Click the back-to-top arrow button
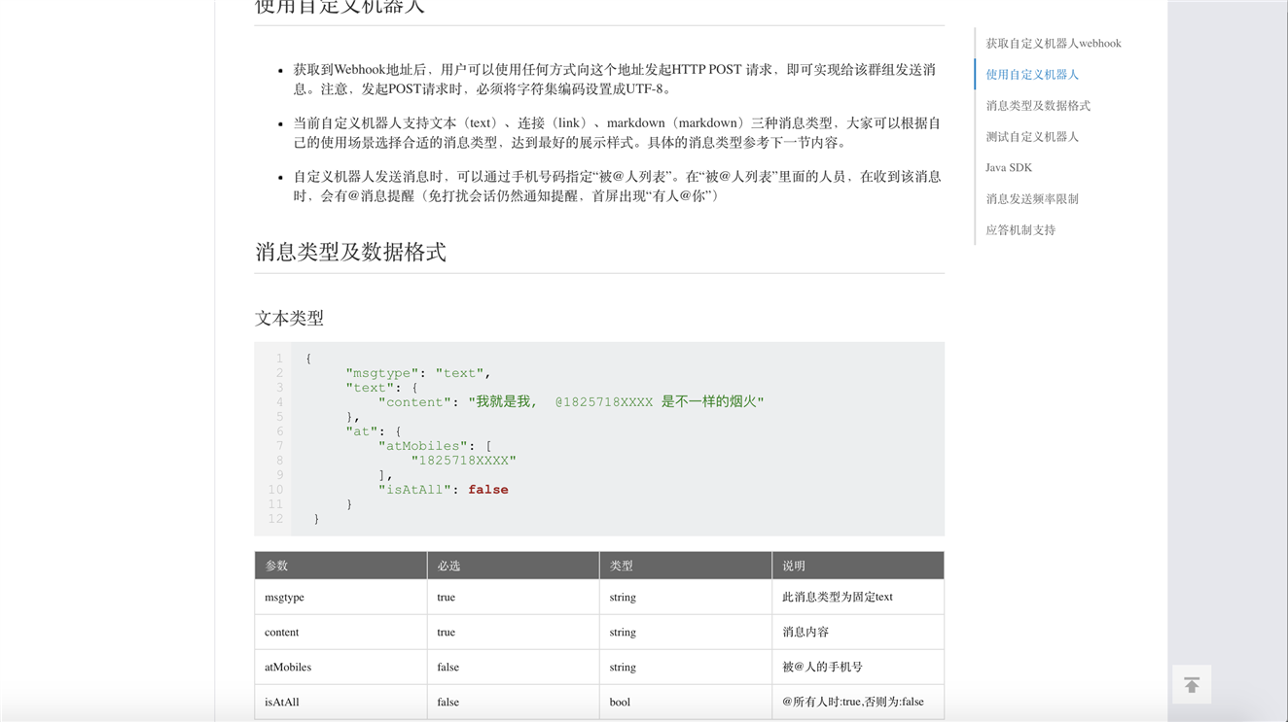 tap(1192, 685)
